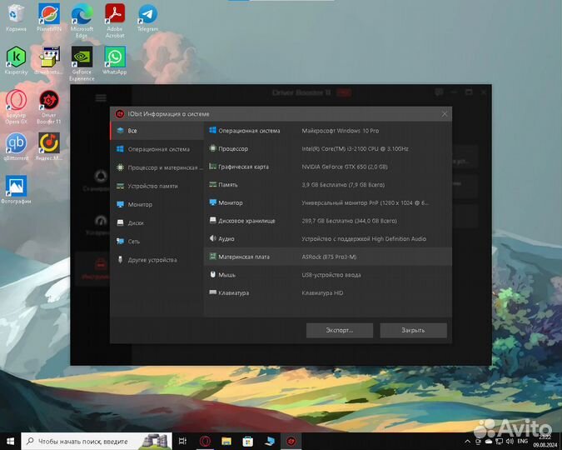The height and width of the screenshot is (450, 562).
Task: Open the Монитор category in the sidebar
Action: (x=140, y=204)
